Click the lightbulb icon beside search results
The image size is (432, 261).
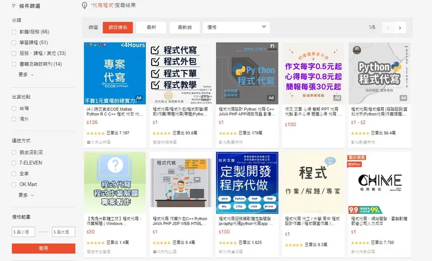pyautogui.click(x=85, y=5)
